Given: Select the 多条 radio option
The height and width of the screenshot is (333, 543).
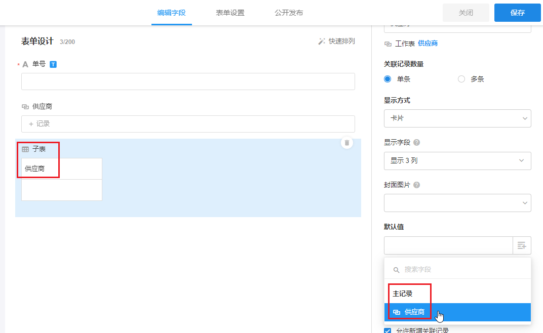Looking at the screenshot, I should tap(461, 79).
